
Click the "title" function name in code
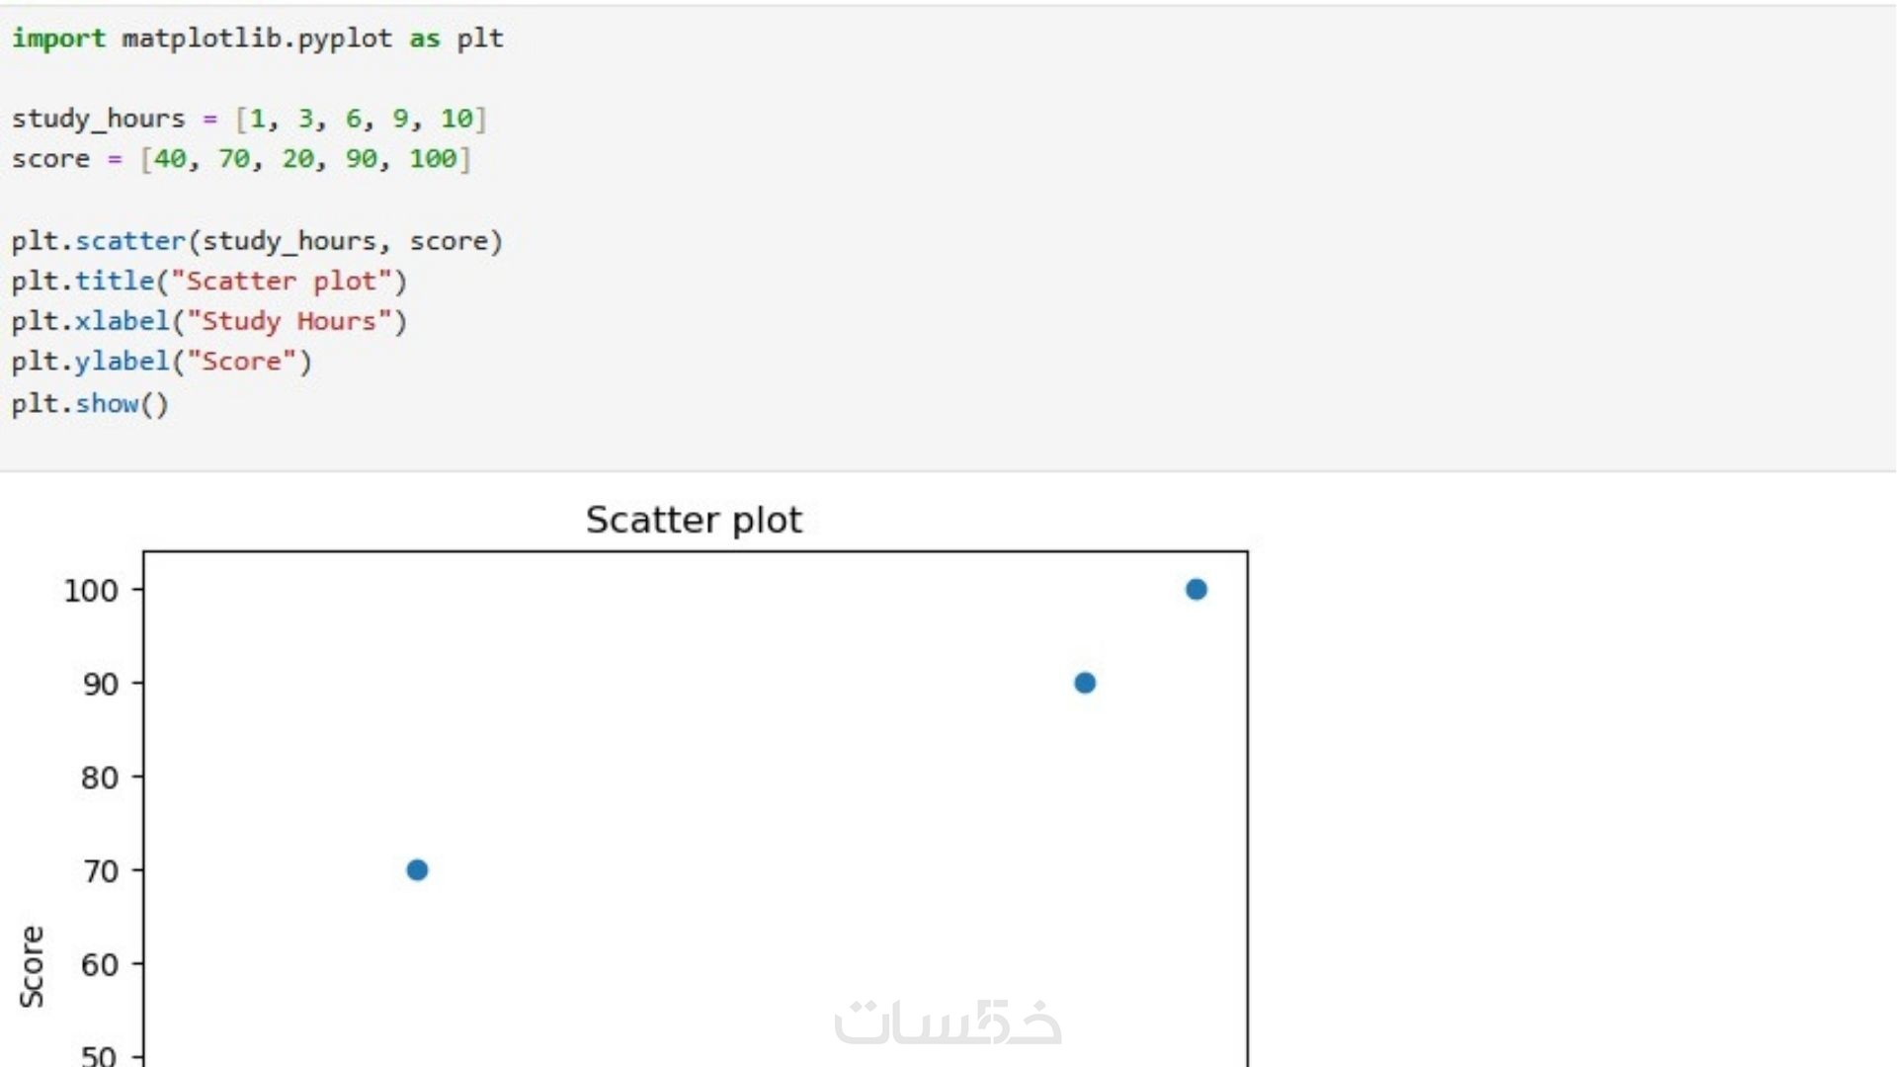coord(115,282)
